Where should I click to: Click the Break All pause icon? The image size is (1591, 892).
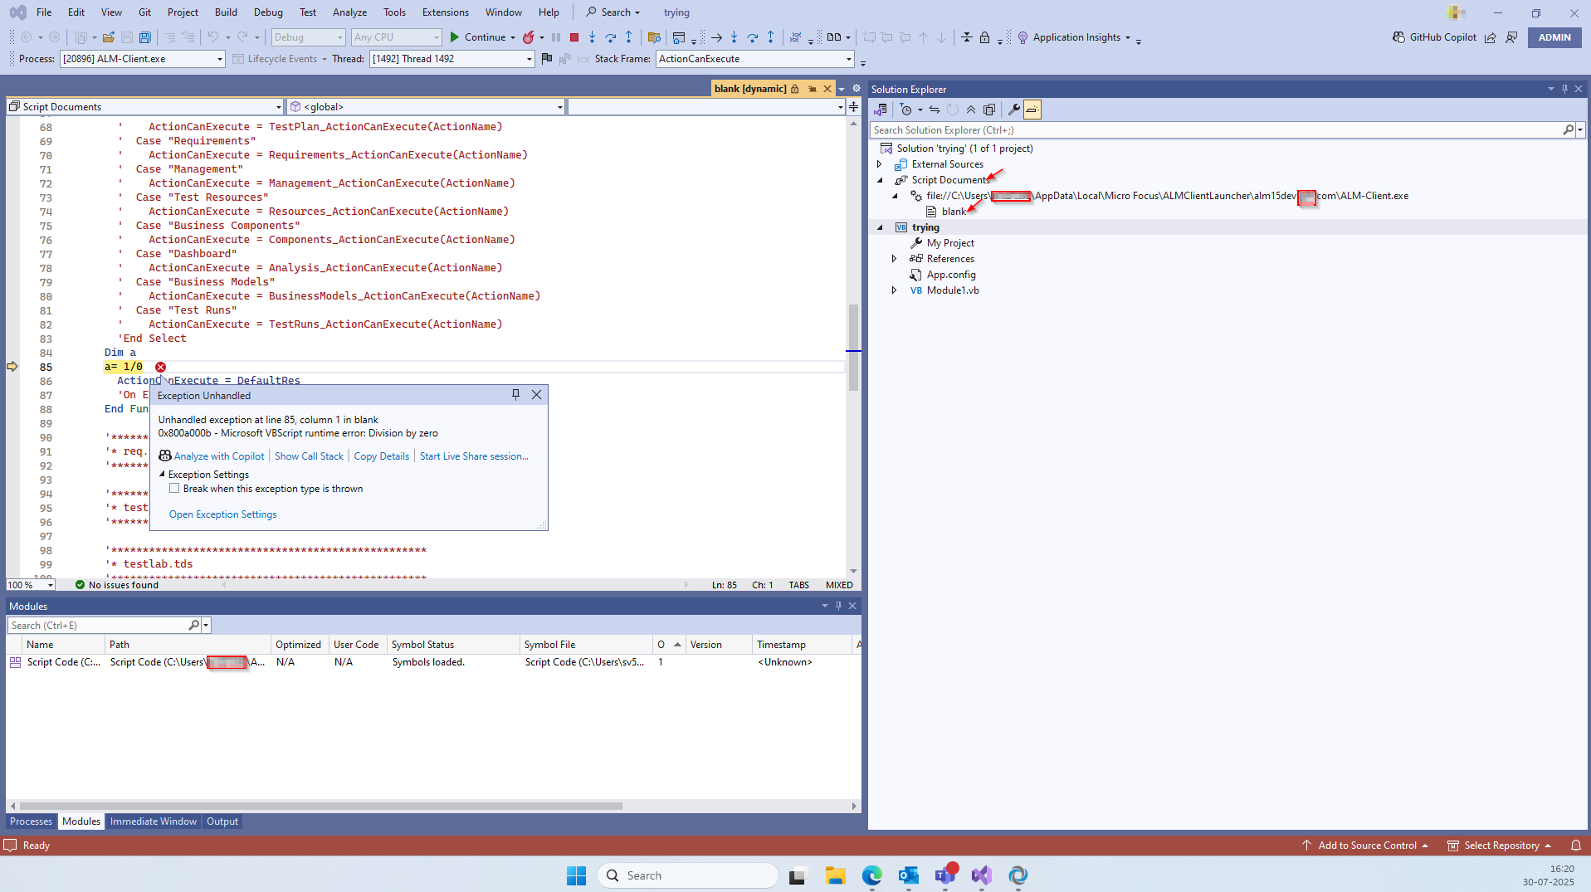pyautogui.click(x=556, y=37)
